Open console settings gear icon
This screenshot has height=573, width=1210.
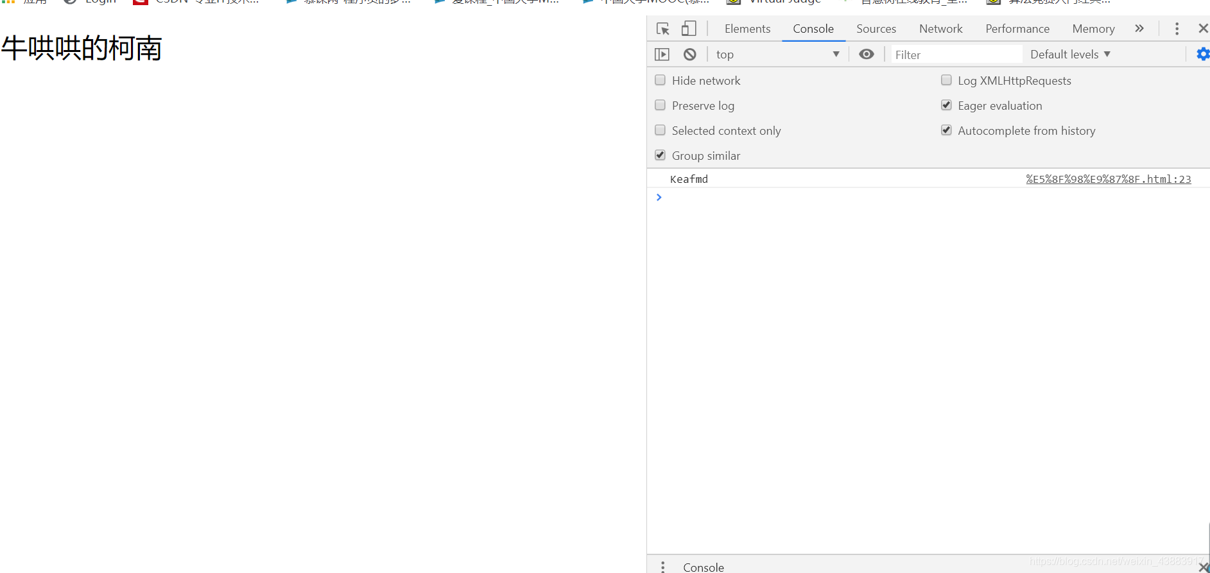click(1203, 55)
